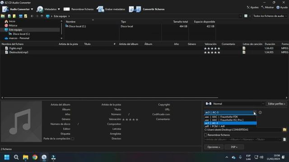
Task: Start conversion with Convertir ficheros
Action: pyautogui.click(x=147, y=9)
